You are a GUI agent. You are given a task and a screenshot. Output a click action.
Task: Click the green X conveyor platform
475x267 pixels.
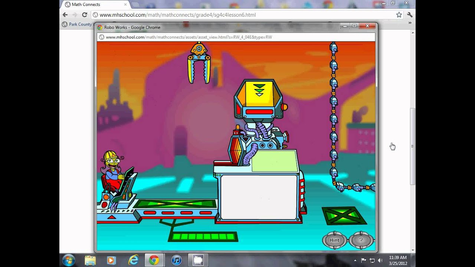176,204
